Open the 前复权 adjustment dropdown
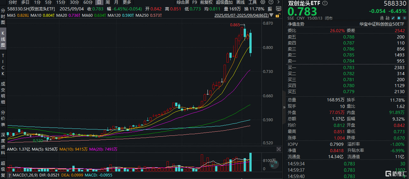The height and width of the screenshot is (179, 409). 206,2
